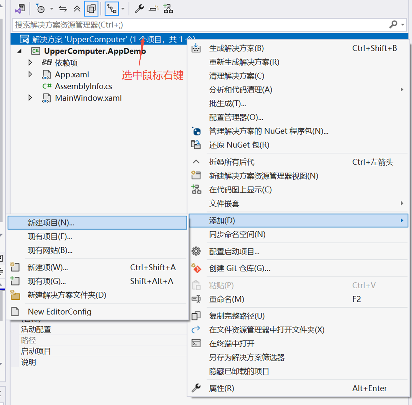
Task: Click the 依赖项 dependencies icon
Action: coord(47,62)
